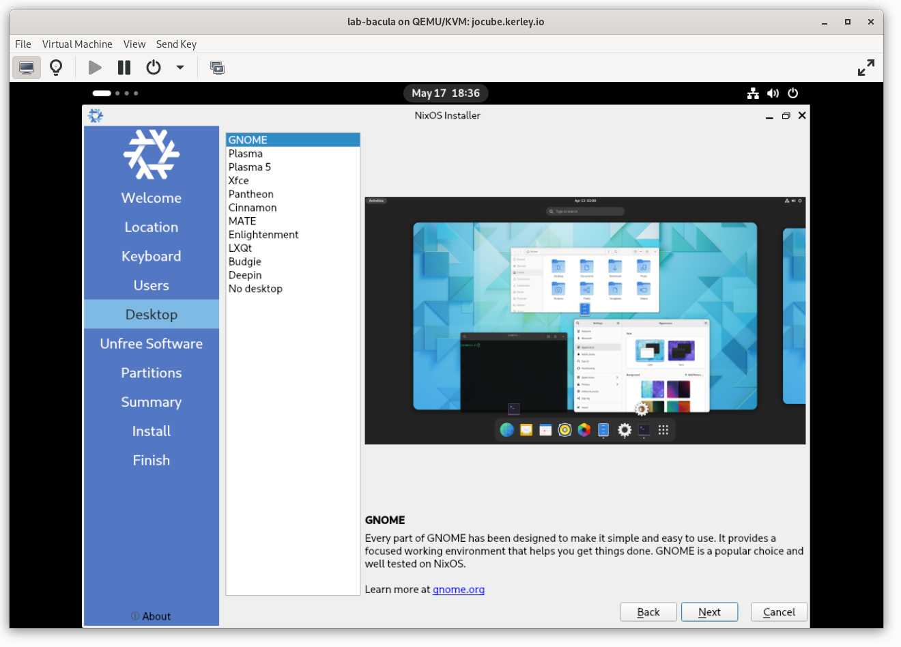The width and height of the screenshot is (901, 647).
Task: Shut down the virtual machine power icon
Action: pyautogui.click(x=154, y=68)
